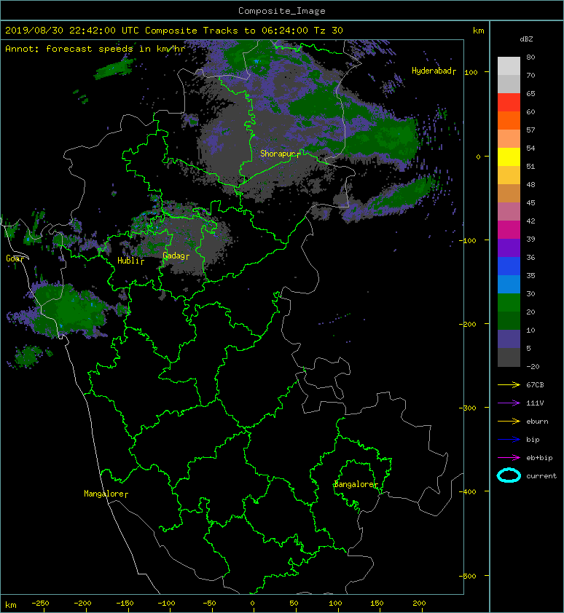Viewport: 564px width, 613px height.
Task: Click the 67CB legend label
Action: [535, 385]
